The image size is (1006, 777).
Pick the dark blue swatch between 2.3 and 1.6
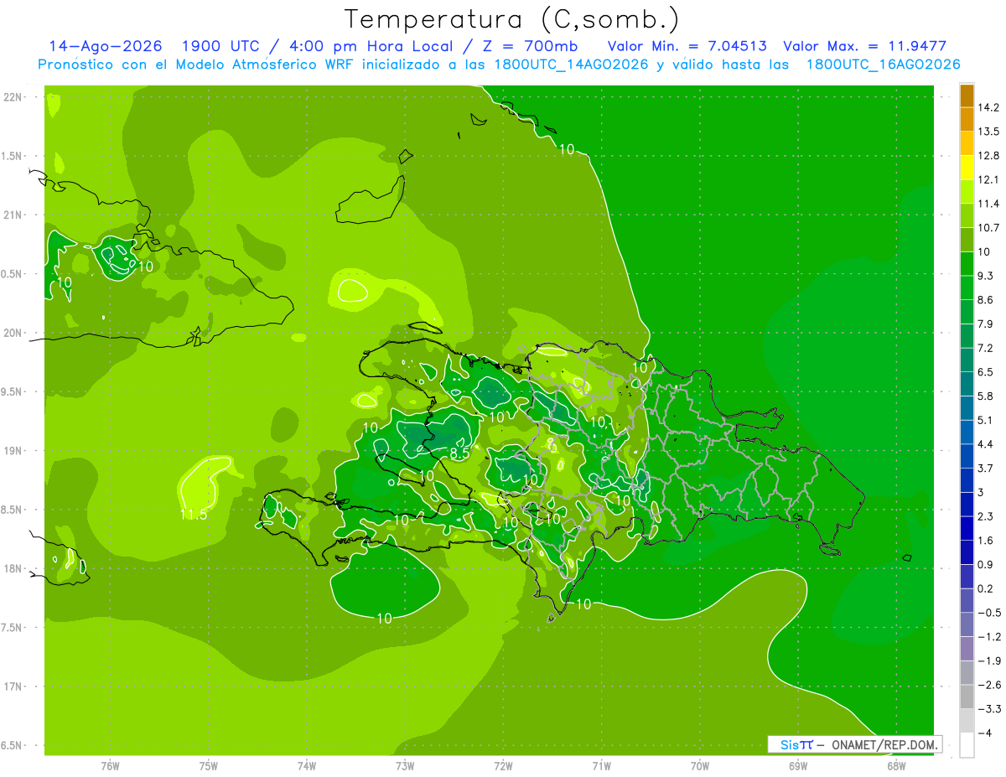(967, 528)
